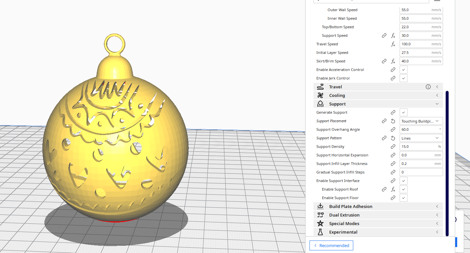Reset Support Placement using the revert arrow
The width and height of the screenshot is (470, 253).
coord(393,121)
